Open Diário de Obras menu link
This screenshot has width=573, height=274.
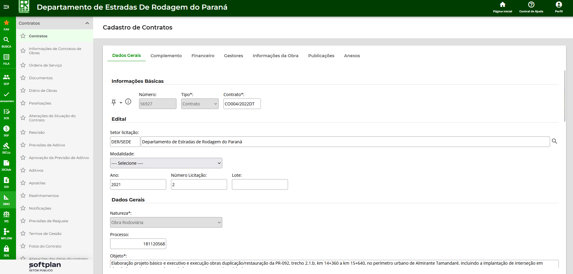pos(43,91)
